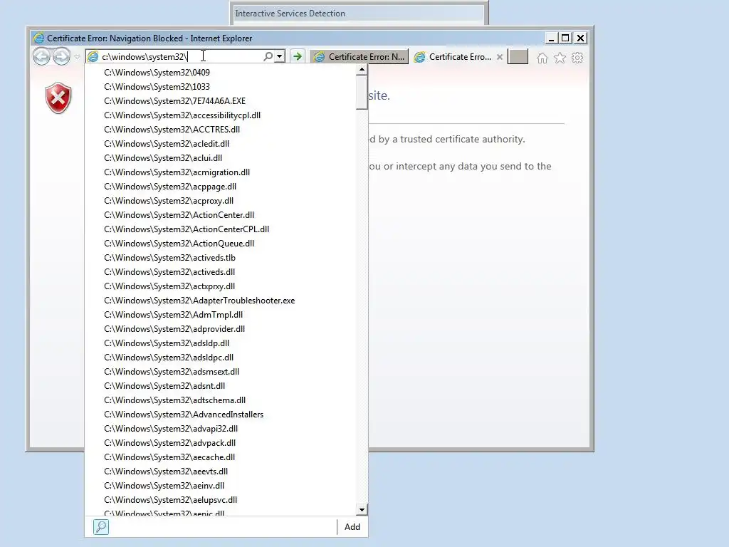The width and height of the screenshot is (729, 547).
Task: Open a new blank tab
Action: point(518,57)
